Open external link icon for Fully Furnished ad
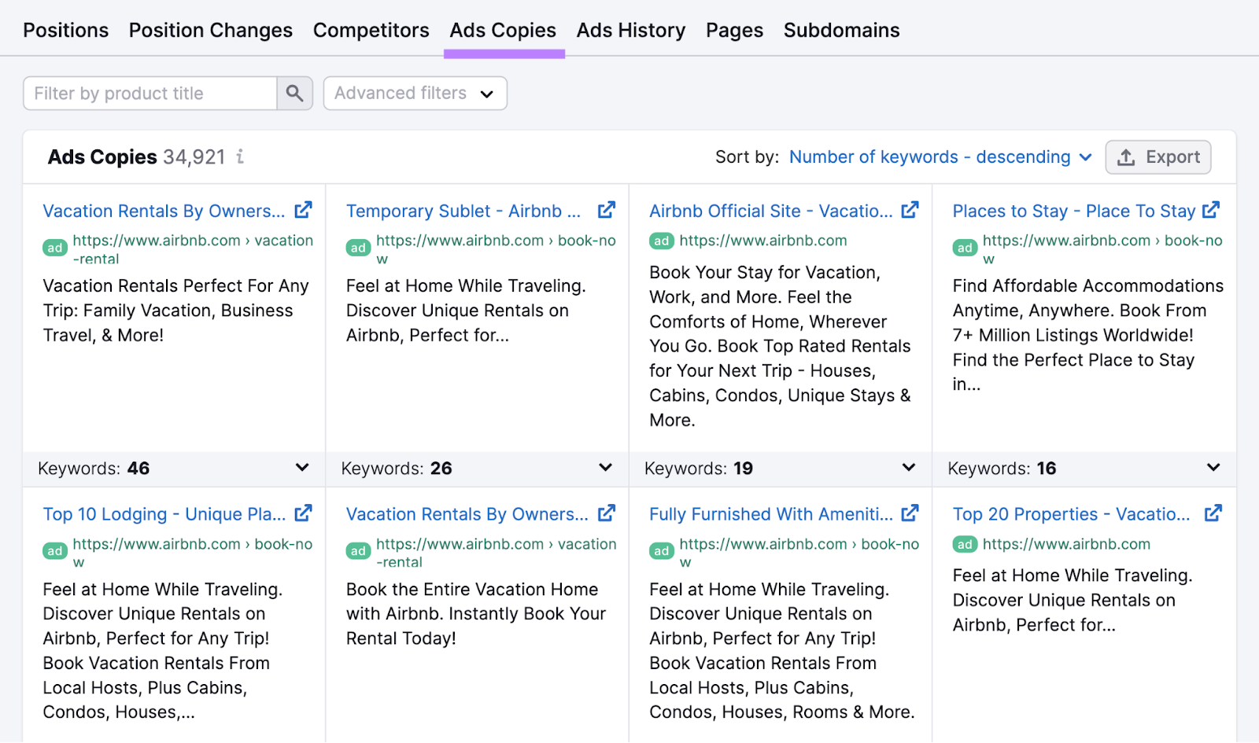This screenshot has height=743, width=1259. click(x=910, y=513)
